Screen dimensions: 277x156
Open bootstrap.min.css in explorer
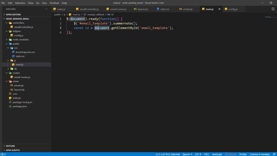pos(25,52)
